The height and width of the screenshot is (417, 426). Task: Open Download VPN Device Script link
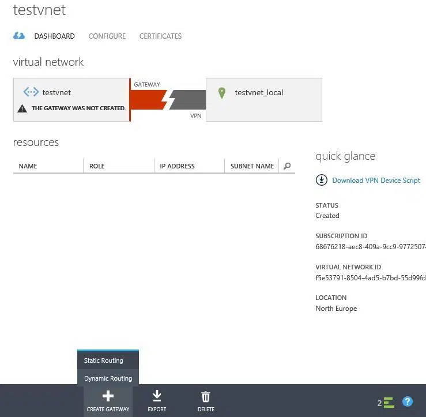point(376,181)
